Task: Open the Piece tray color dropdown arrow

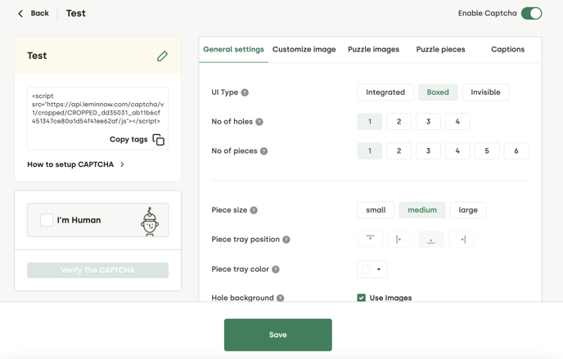Action: tap(379, 269)
